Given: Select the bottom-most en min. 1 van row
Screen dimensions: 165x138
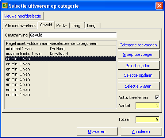Looking at the screenshot, I should (61, 95).
